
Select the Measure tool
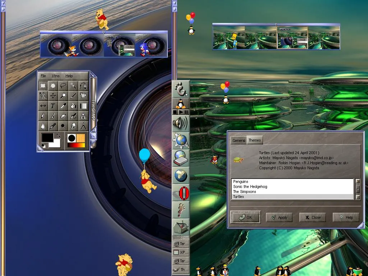tap(83, 126)
